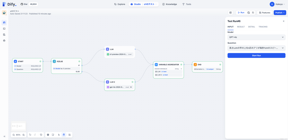The height and width of the screenshot is (140, 288).
Task: Open the checklist icon beside Run
Action: click(x=253, y=13)
